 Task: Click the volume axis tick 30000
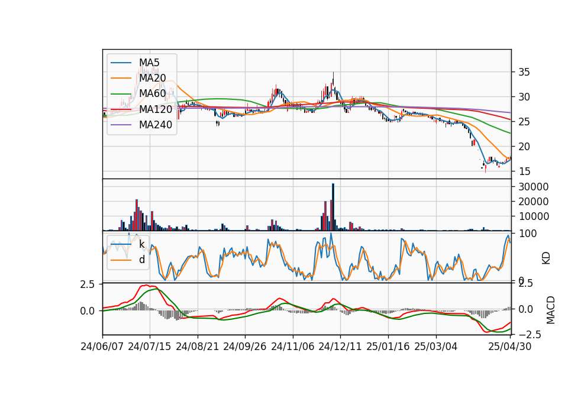[x=533, y=187]
